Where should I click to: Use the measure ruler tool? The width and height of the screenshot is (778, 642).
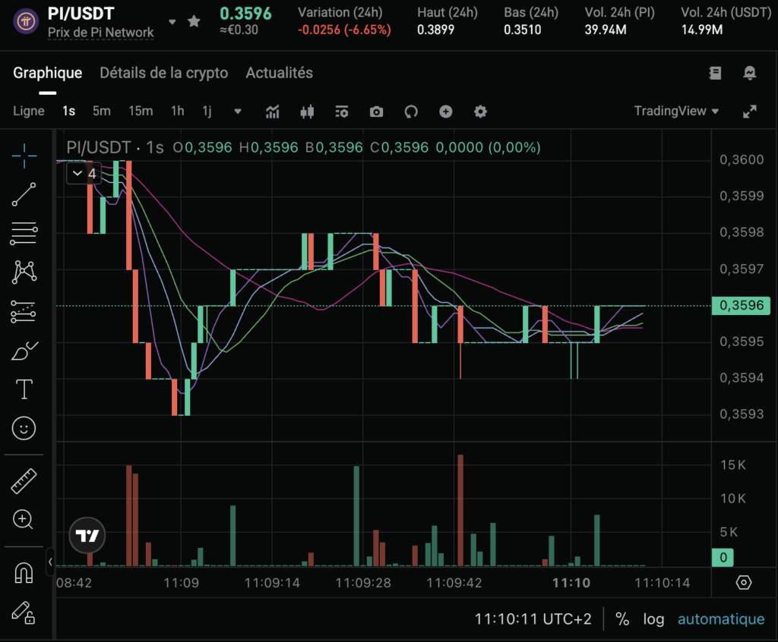click(24, 480)
